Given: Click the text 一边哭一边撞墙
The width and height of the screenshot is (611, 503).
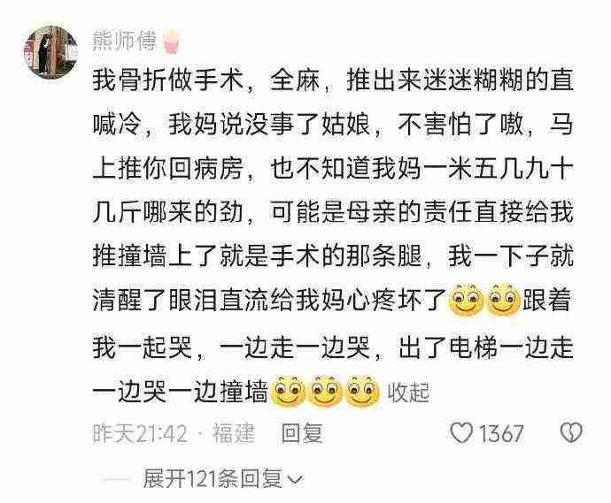Looking at the screenshot, I should (x=180, y=391).
